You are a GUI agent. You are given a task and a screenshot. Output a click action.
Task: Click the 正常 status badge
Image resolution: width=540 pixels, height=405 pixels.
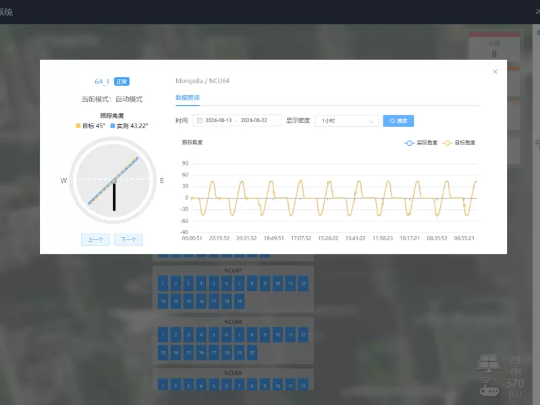[x=122, y=82]
